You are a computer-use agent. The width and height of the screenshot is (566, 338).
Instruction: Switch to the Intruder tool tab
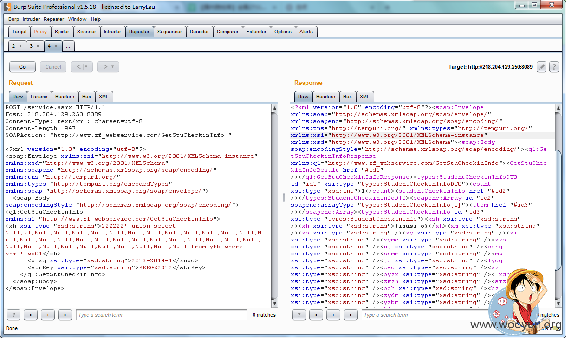pyautogui.click(x=112, y=32)
